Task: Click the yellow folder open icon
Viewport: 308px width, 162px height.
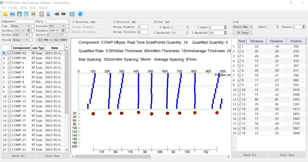Action: [x=5, y=14]
